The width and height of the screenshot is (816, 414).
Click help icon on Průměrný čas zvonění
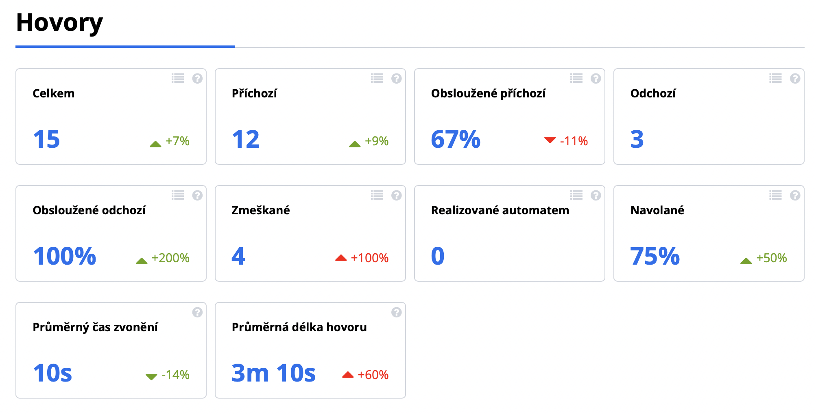(x=197, y=312)
